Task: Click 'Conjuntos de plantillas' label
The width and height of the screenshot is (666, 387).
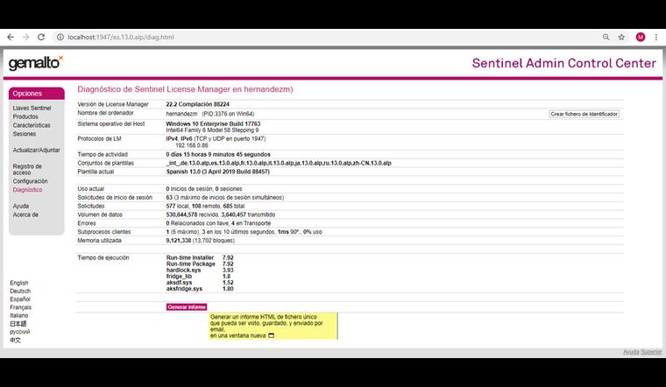Action: (x=106, y=164)
